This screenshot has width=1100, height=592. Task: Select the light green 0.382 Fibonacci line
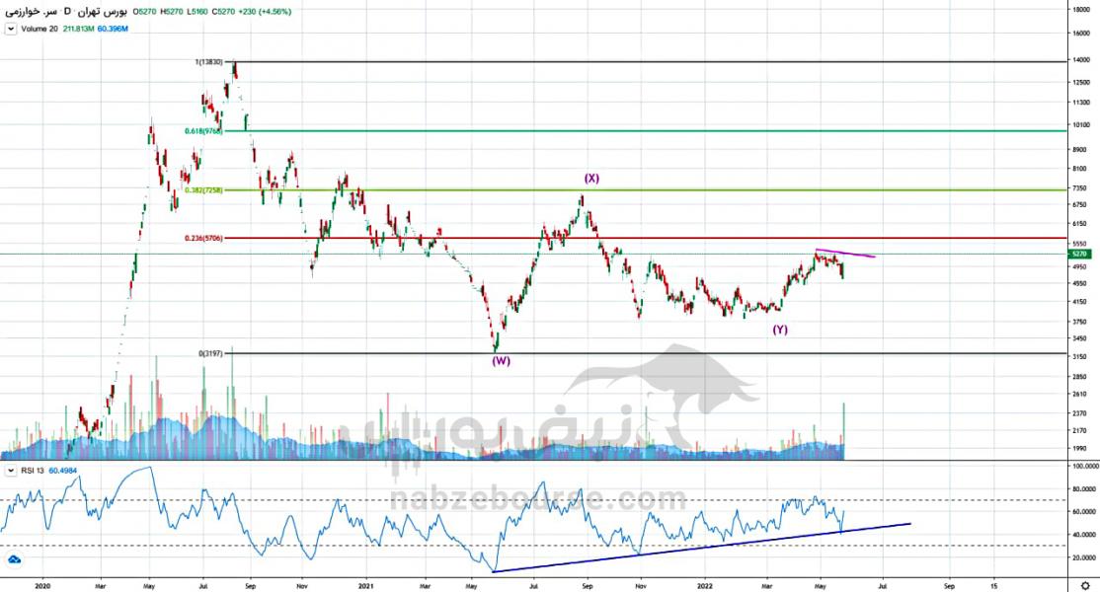[642, 190]
